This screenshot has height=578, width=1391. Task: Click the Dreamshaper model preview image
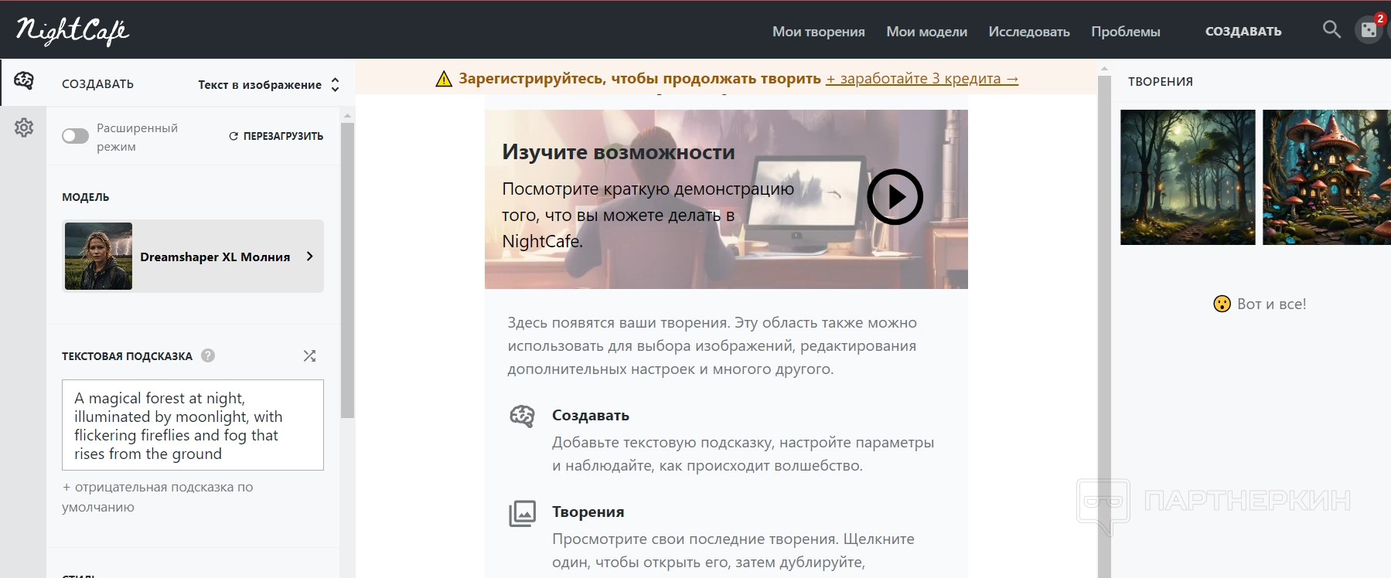98,257
